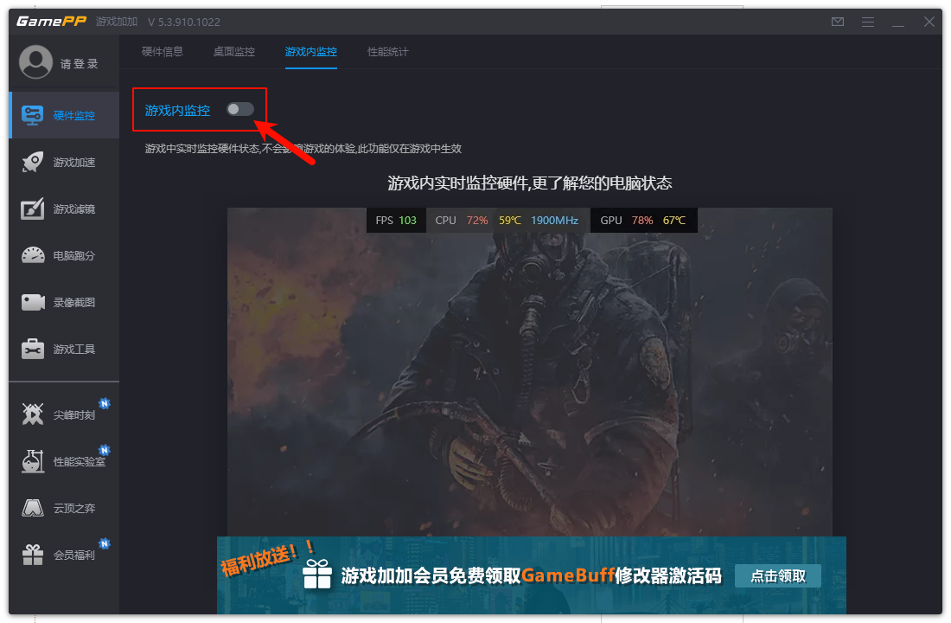Click the 游戏工具 sidebar label
951x623 pixels.
tap(74, 350)
